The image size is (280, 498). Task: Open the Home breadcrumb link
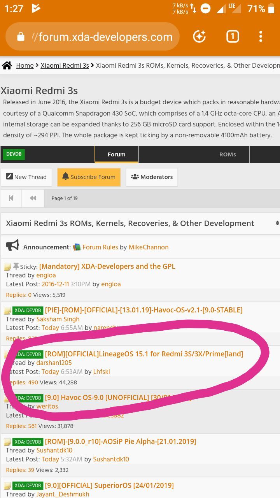coord(24,65)
